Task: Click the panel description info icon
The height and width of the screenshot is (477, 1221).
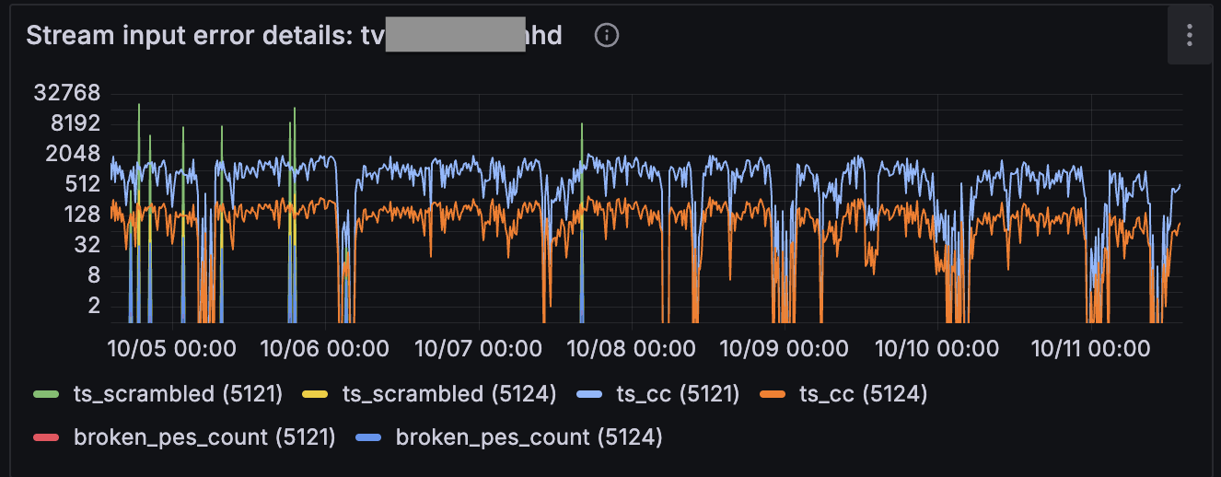Action: [607, 36]
